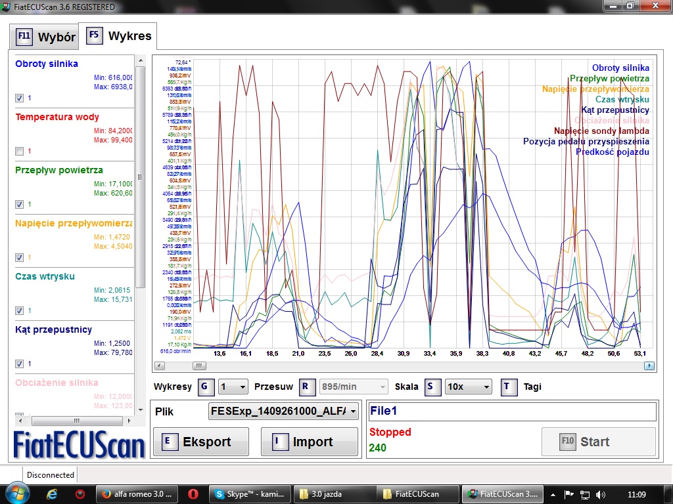
Task: Open the Wykresy count dropdown
Action: [x=233, y=387]
